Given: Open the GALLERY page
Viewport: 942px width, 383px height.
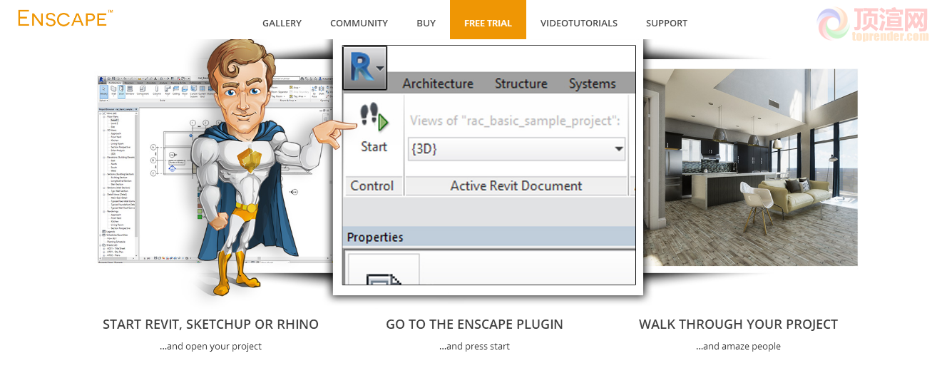Looking at the screenshot, I should 282,23.
